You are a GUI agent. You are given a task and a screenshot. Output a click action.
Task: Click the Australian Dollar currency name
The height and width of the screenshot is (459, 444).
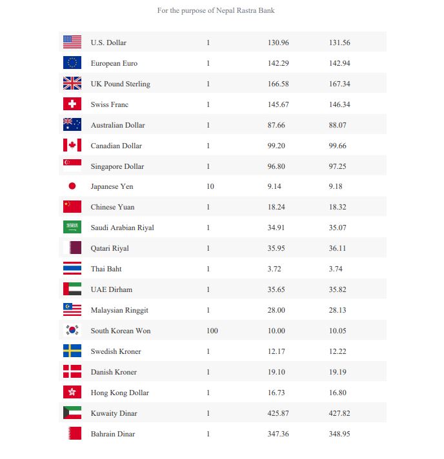coord(118,125)
